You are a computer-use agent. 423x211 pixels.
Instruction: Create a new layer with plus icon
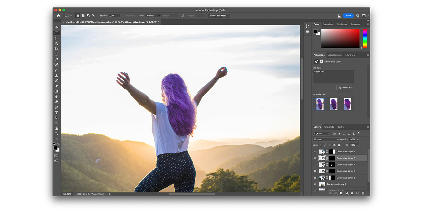coord(358,193)
